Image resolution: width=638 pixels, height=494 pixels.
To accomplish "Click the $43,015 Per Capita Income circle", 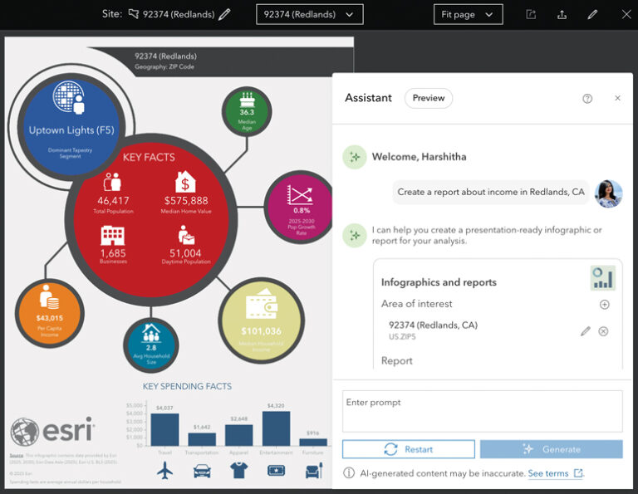I will pyautogui.click(x=50, y=313).
